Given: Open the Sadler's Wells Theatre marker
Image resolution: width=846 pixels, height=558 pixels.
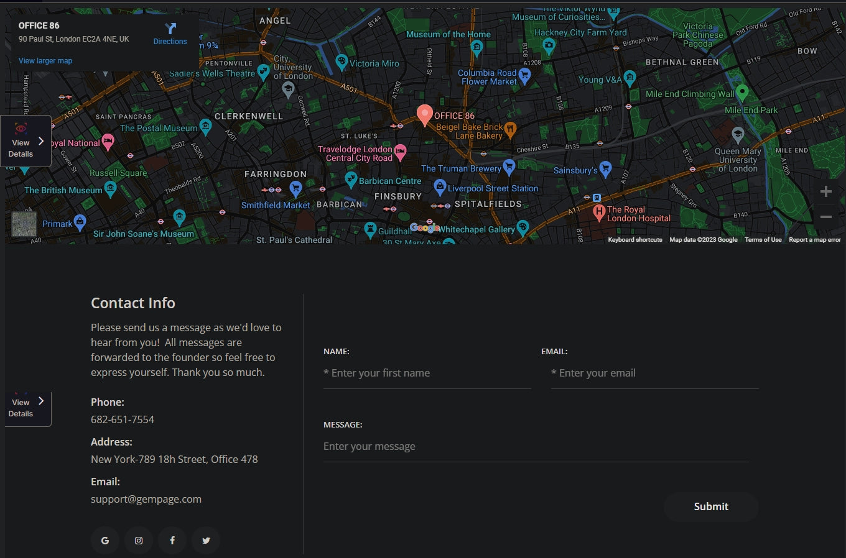Looking at the screenshot, I should click(263, 72).
